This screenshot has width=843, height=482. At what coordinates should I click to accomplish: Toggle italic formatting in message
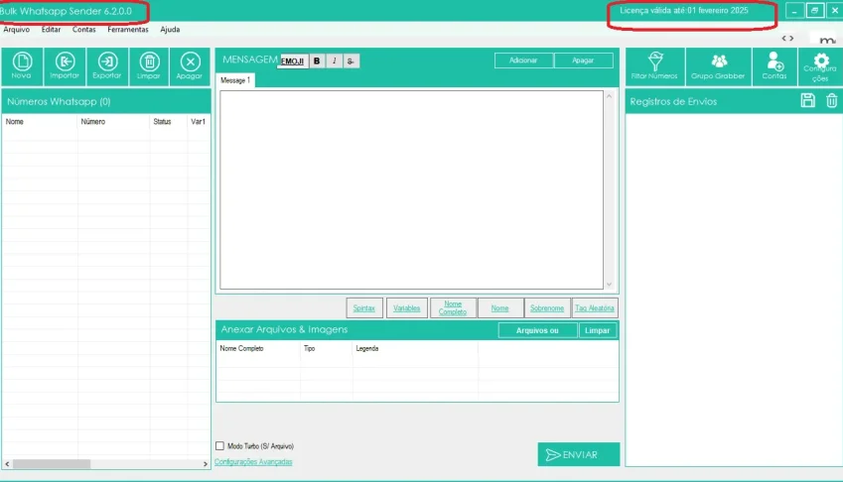tap(334, 61)
